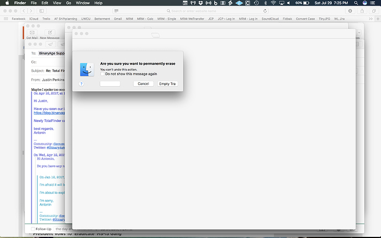Open the Go menu
The width and height of the screenshot is (381, 238).
coord(68,3)
